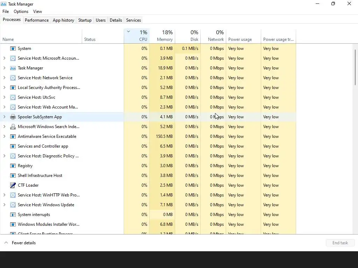Select the System interrupts row name
This screenshot has height=268, width=358.
34,215
